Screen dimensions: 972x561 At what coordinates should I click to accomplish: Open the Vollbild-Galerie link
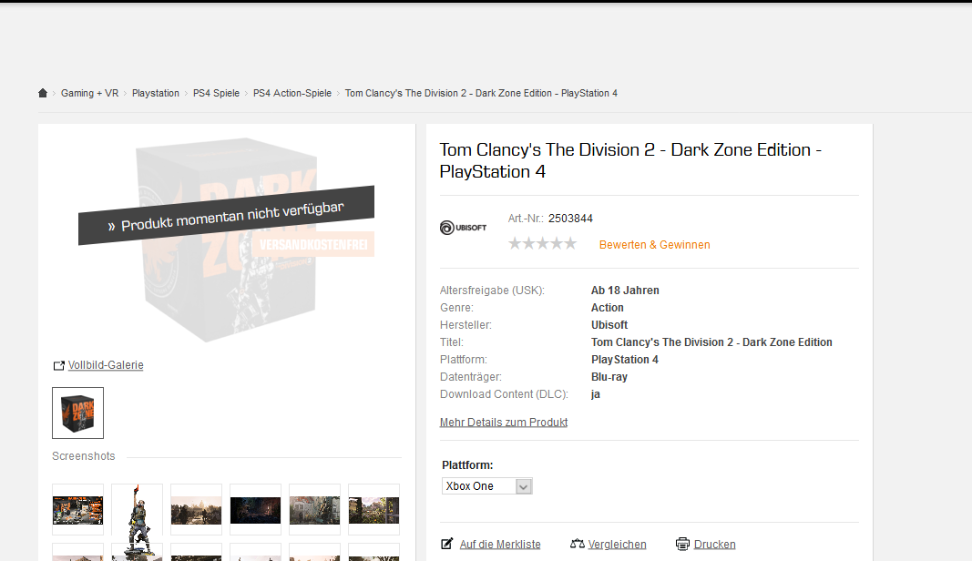point(106,365)
